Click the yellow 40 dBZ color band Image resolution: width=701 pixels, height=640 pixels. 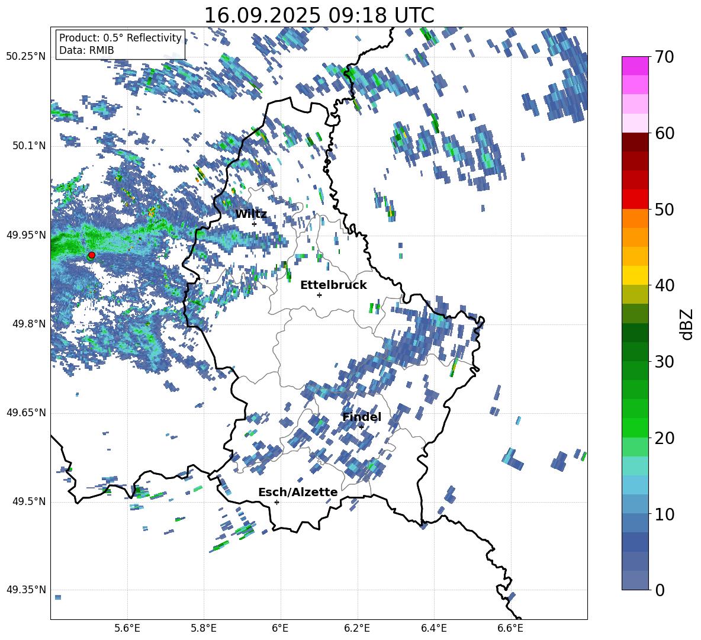tap(635, 275)
